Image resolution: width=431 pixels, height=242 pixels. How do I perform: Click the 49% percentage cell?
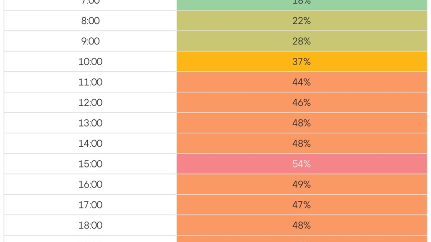(301, 184)
